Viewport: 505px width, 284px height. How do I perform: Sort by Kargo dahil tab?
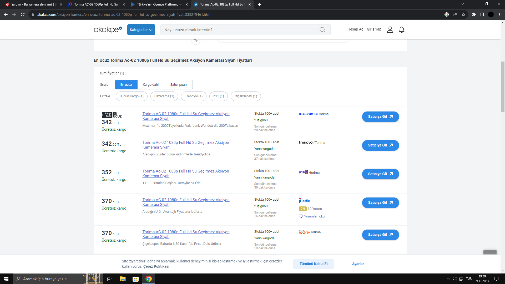tap(151, 85)
